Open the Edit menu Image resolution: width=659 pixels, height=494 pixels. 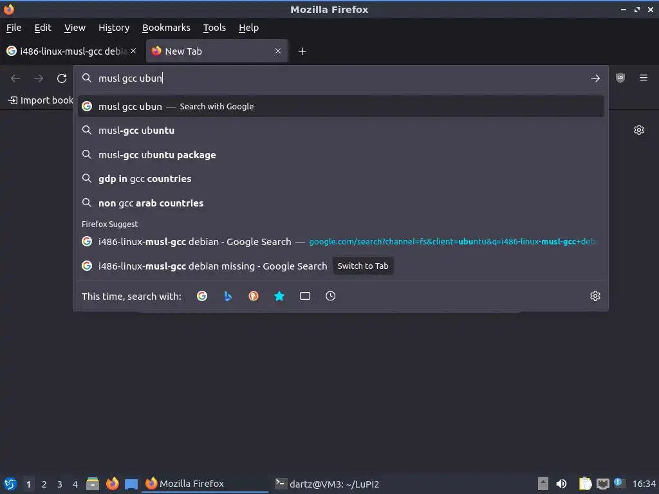[x=43, y=28]
